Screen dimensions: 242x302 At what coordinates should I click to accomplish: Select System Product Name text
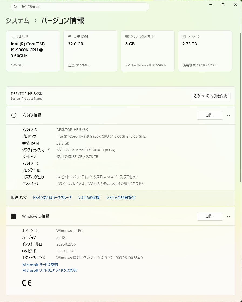pyautogui.click(x=26, y=99)
